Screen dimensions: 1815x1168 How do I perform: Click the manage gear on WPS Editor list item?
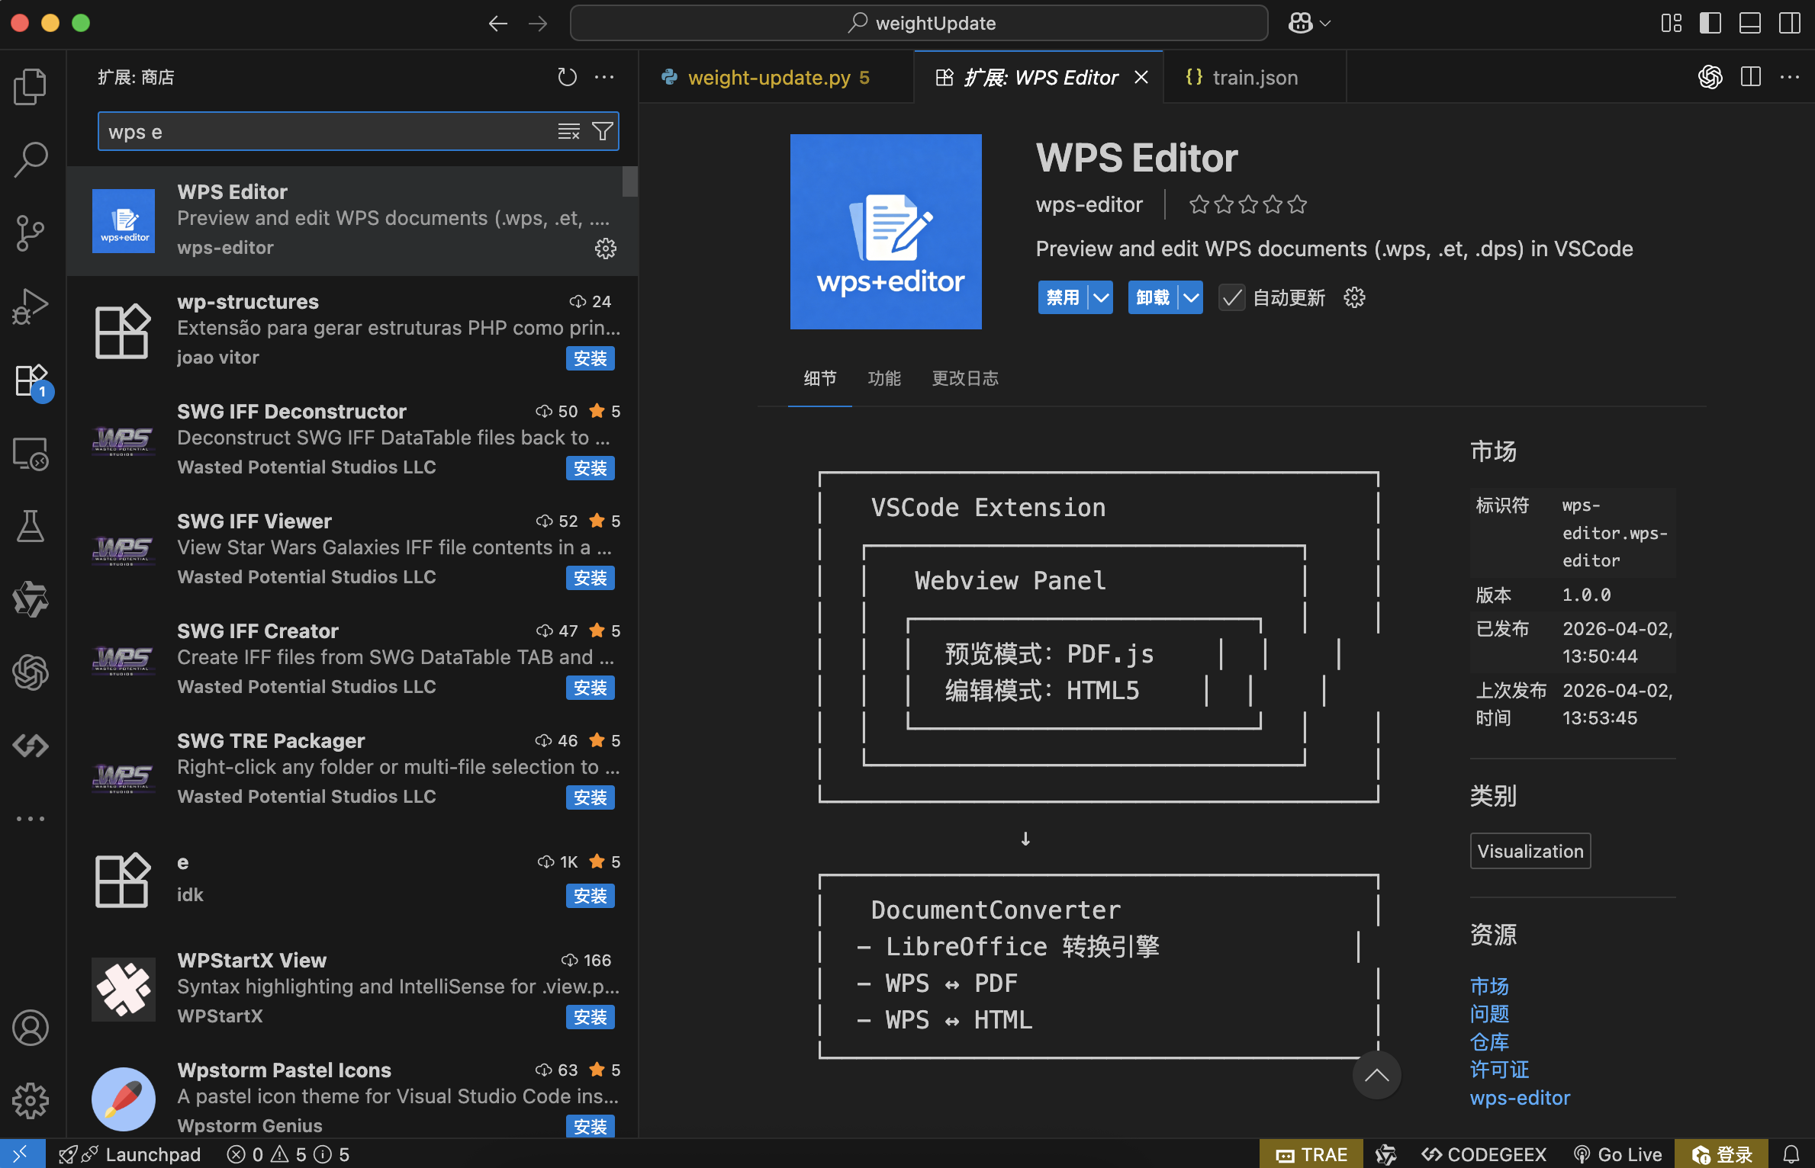(606, 249)
